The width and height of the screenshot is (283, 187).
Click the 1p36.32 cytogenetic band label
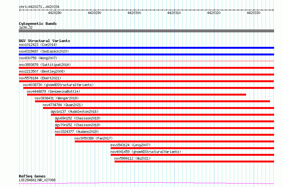pos(26,27)
